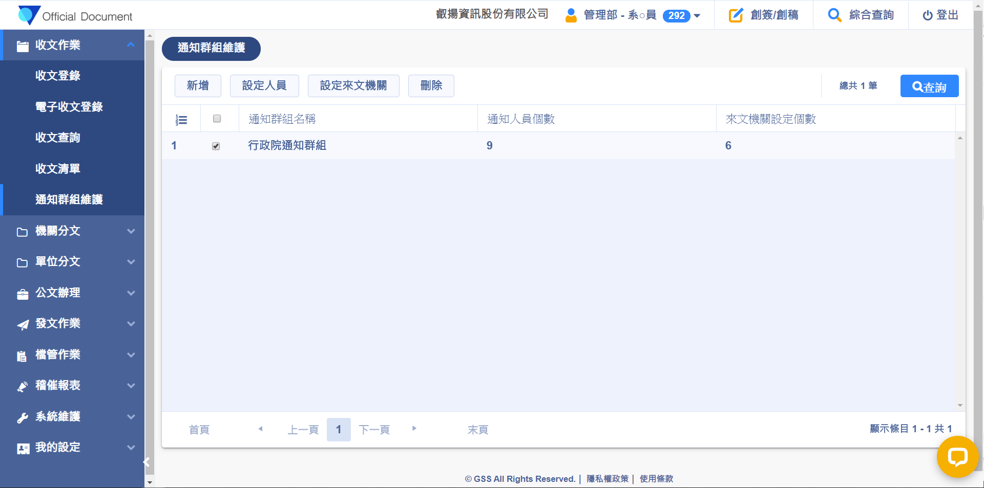Click the 創簽/創稿 edit pencil icon
Image resolution: width=984 pixels, height=488 pixels.
pyautogui.click(x=736, y=15)
